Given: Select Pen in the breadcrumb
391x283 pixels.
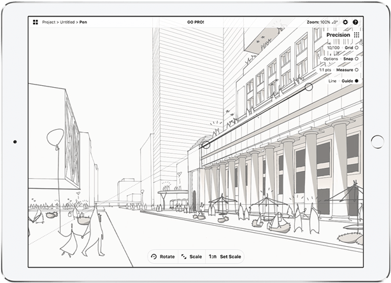Looking at the screenshot, I should pos(83,22).
